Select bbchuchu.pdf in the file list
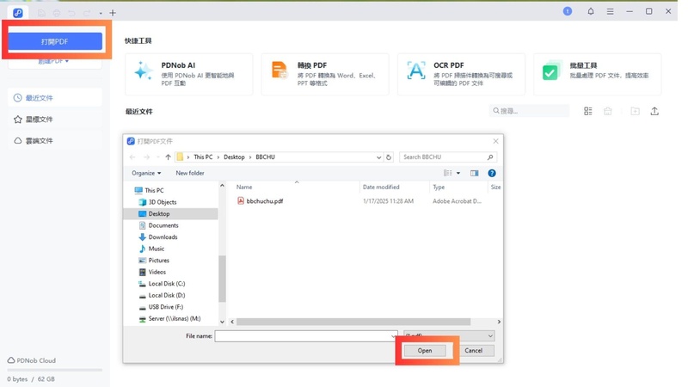Screen dimensions: 688x387 [x=264, y=201]
